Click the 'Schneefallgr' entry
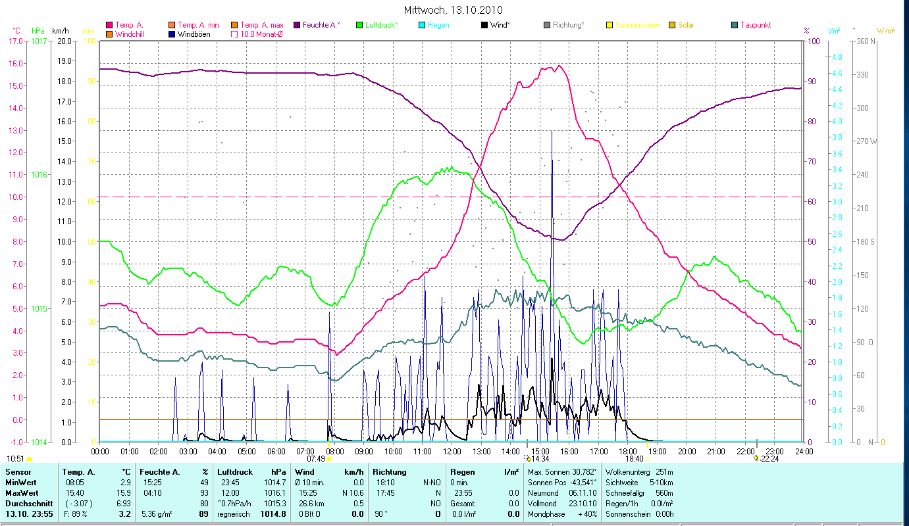Screen dimensions: 909x526 coord(639,493)
